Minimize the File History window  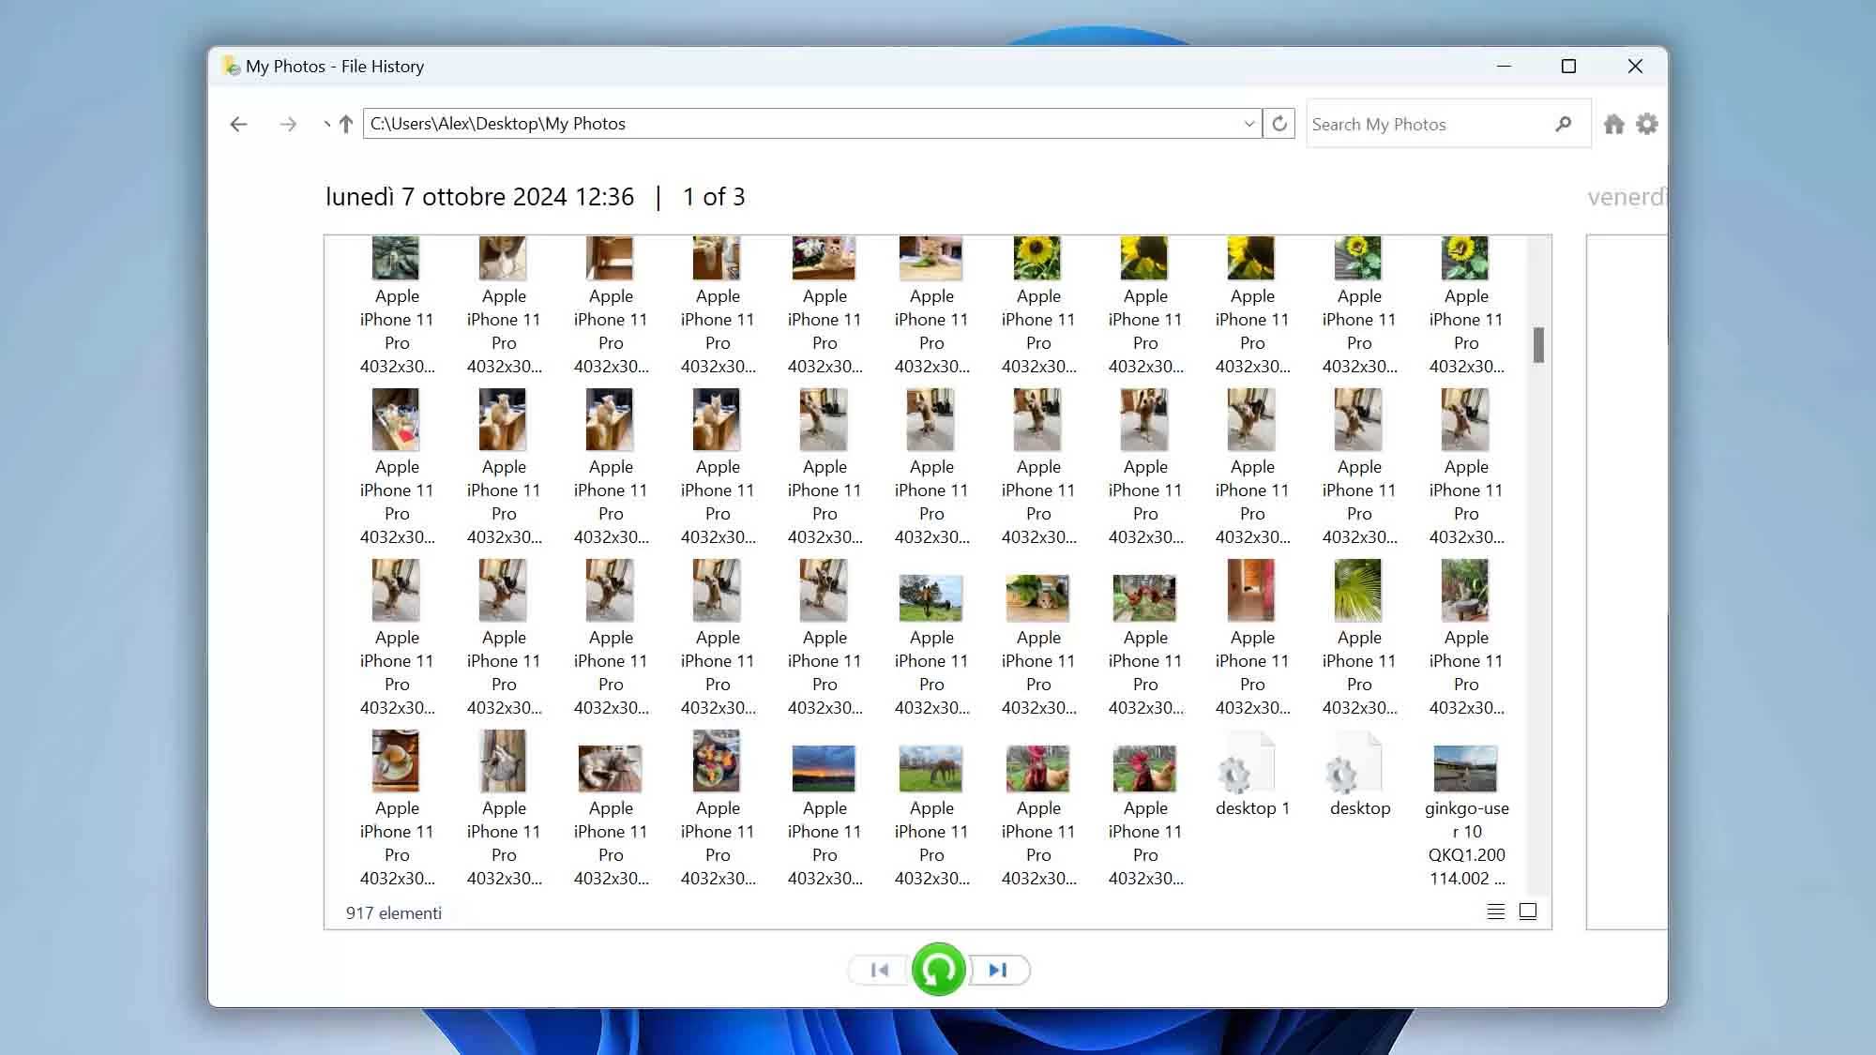tap(1504, 67)
